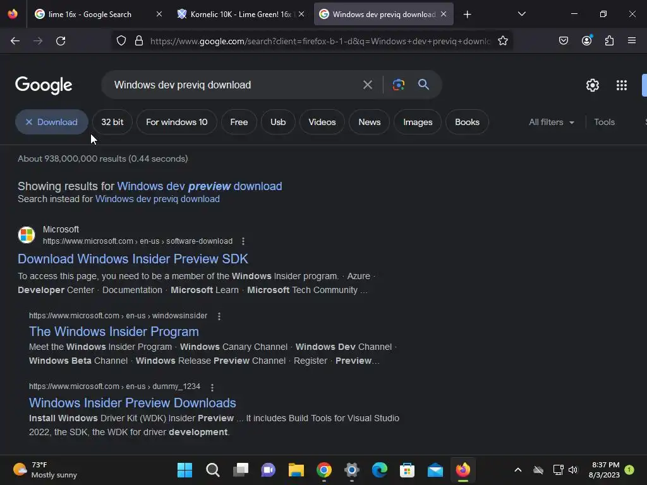This screenshot has height=485, width=647.
Task: Search instead for Windows dev previq download
Action: point(157,199)
